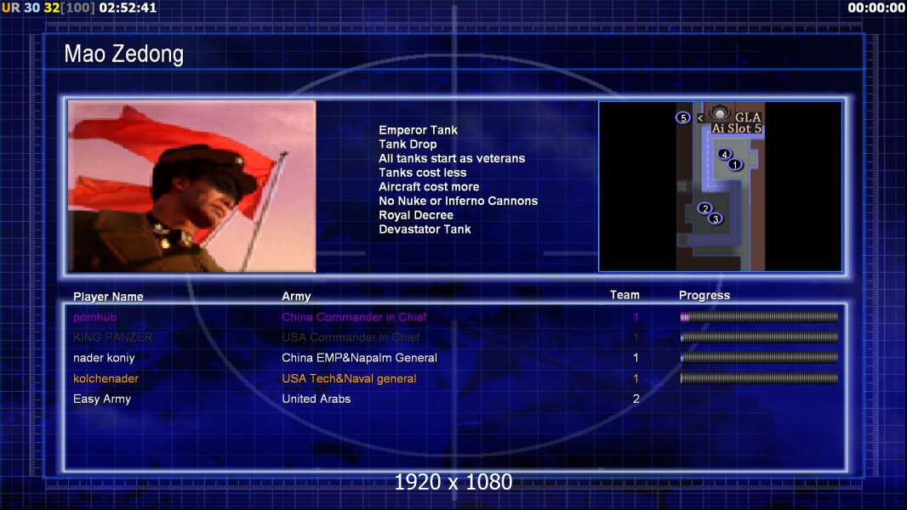The image size is (907, 510).
Task: Click start position marker 2 on minimap
Action: [704, 208]
